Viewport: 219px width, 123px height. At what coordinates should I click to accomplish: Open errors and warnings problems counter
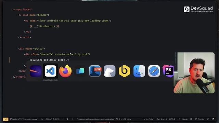(x=52, y=119)
